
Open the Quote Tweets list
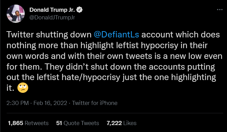point(81,123)
